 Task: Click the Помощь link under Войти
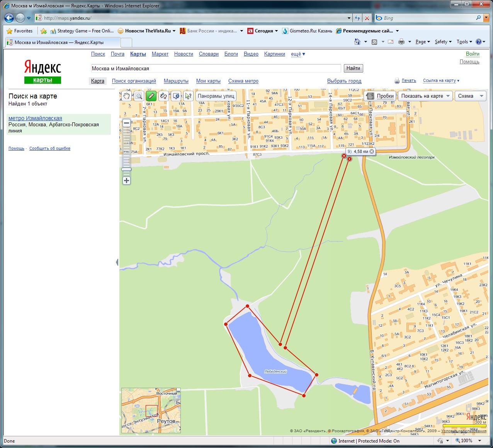[469, 62]
